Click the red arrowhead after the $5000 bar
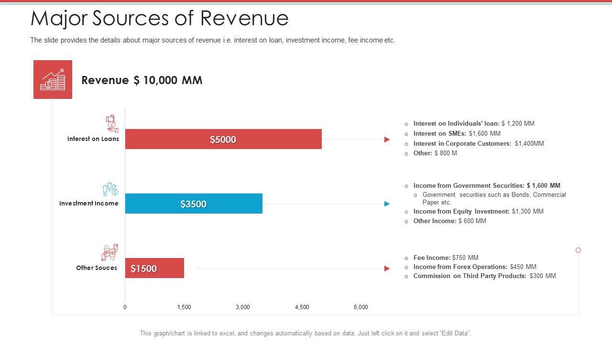The width and height of the screenshot is (612, 344). (x=387, y=140)
